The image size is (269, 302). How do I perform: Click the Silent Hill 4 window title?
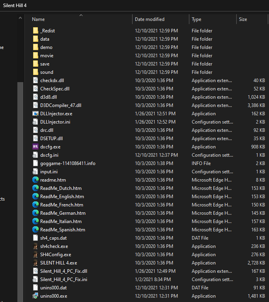pyautogui.click(x=15, y=6)
